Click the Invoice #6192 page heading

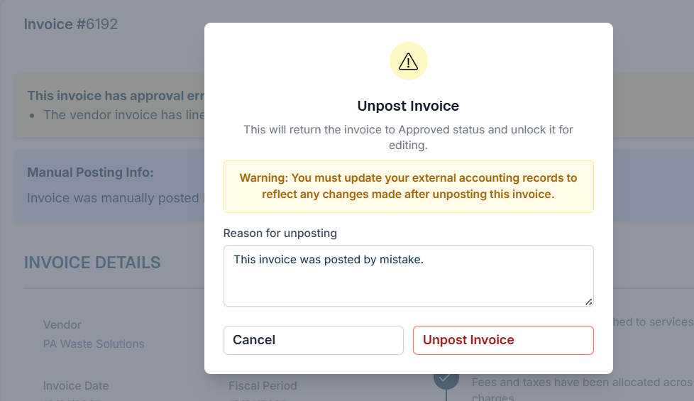(71, 24)
